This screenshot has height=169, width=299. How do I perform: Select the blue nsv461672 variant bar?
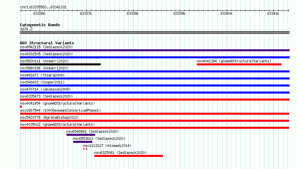click(155, 78)
